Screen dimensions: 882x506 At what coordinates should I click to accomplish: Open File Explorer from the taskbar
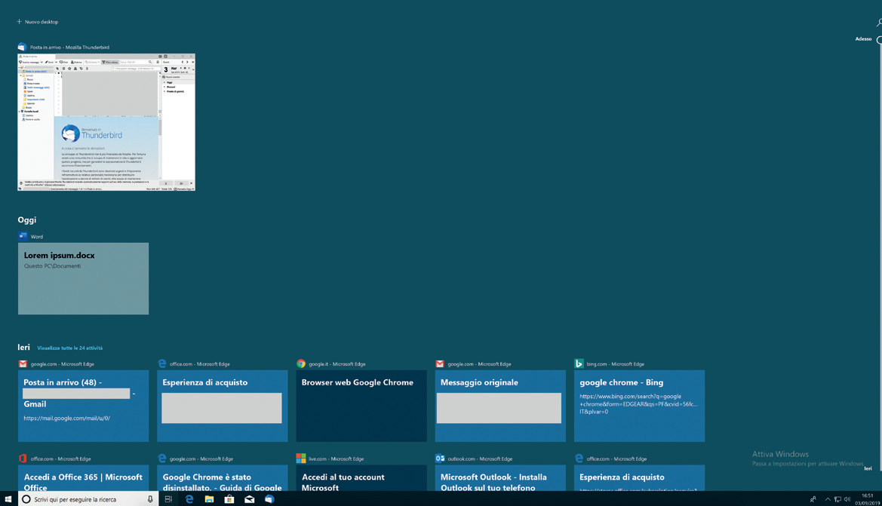(x=209, y=499)
